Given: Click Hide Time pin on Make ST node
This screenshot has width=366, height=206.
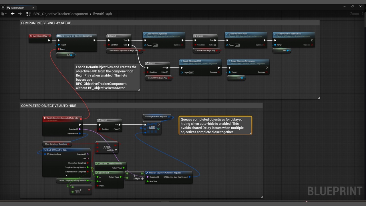Looking at the screenshot, I should pyautogui.click(x=148, y=181).
